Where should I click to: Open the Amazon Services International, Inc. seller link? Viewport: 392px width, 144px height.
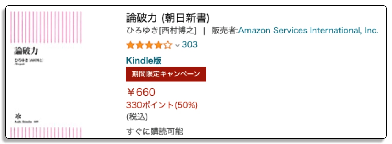click(308, 30)
